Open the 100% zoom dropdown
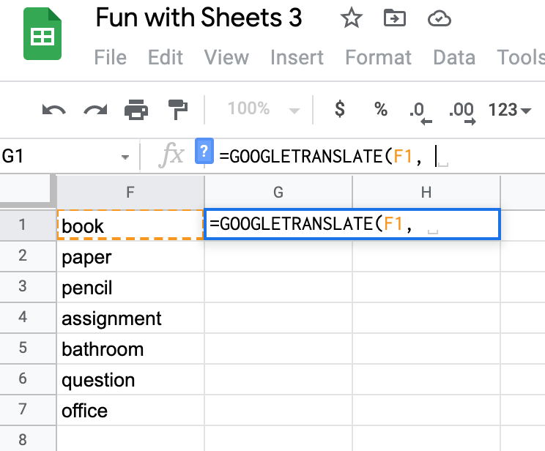 coord(264,110)
